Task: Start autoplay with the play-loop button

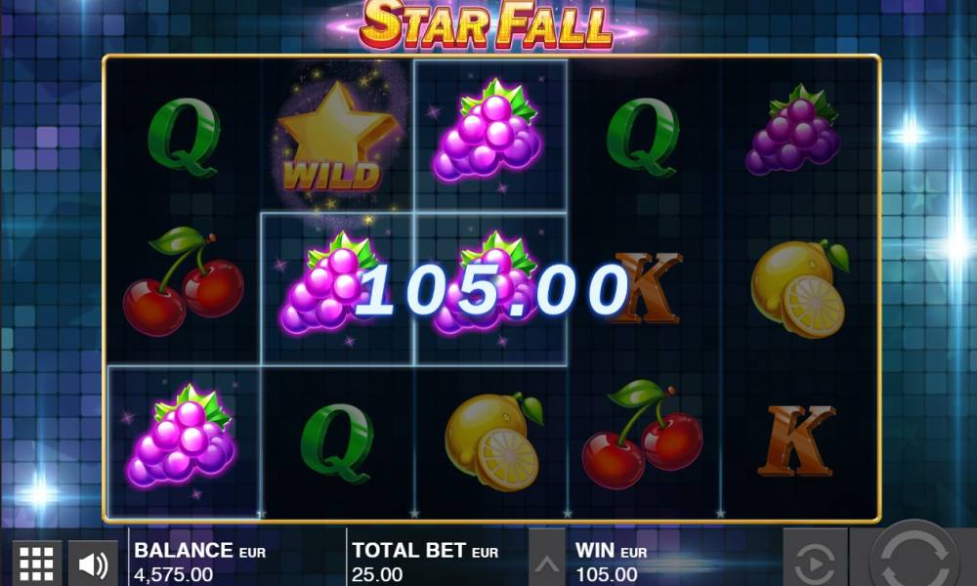Action: (x=815, y=560)
